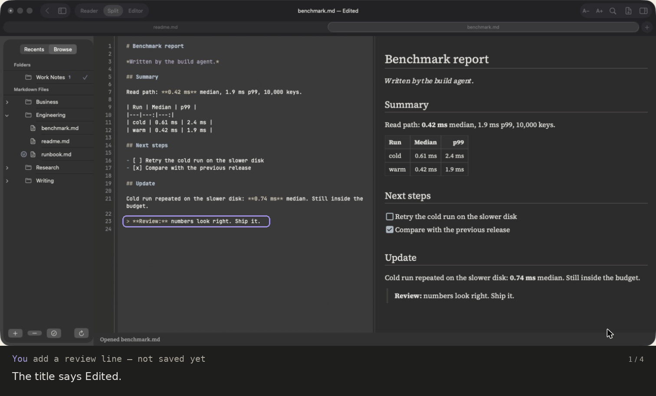The width and height of the screenshot is (656, 396).
Task: Click the file icon of readme.md
Action: click(x=33, y=141)
